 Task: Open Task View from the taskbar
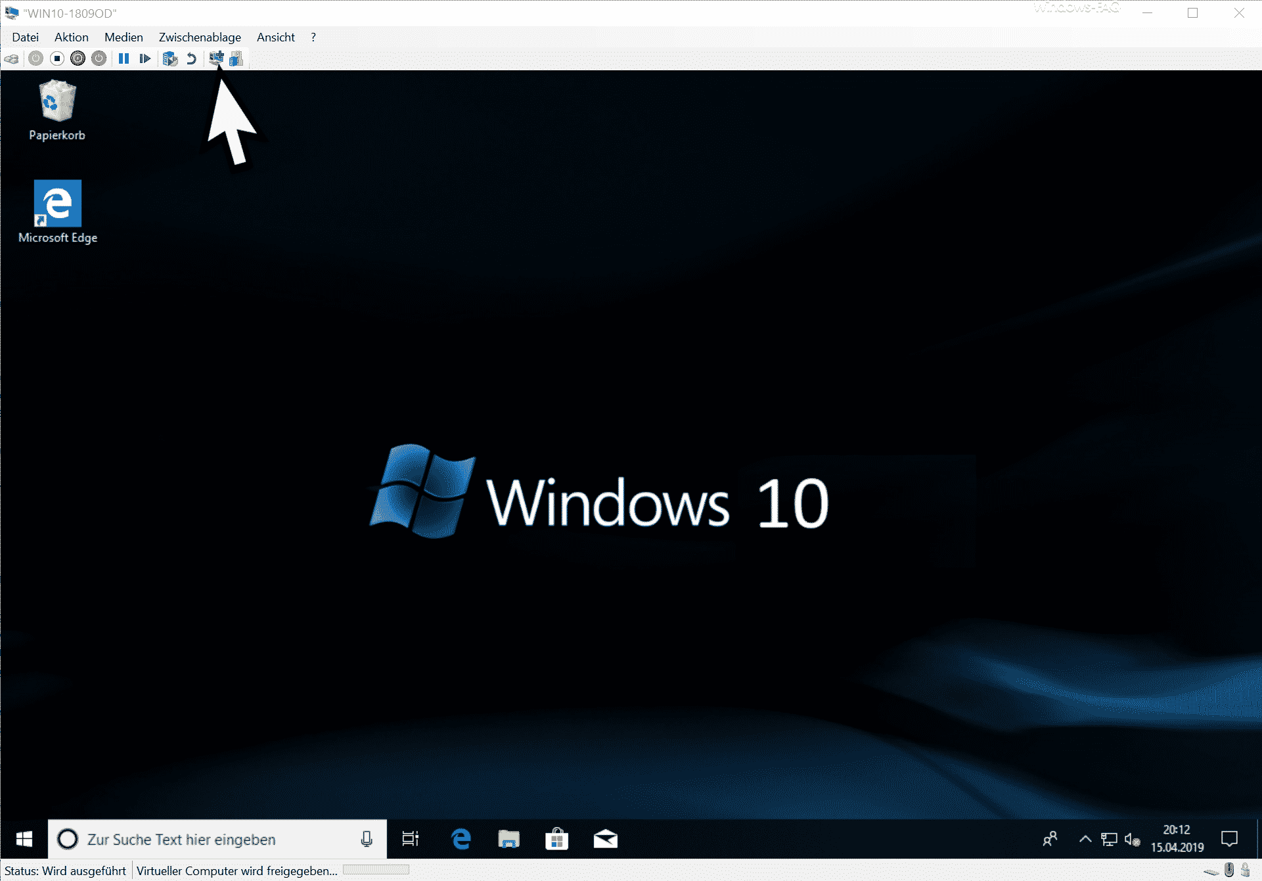pos(411,839)
